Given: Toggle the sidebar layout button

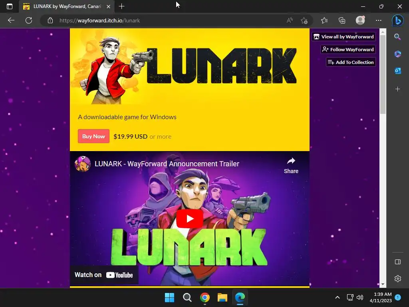Looking at the screenshot, I should [397, 262].
